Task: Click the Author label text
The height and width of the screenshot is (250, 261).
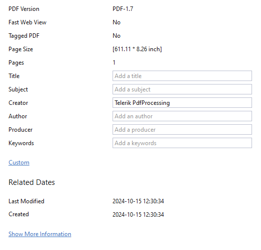Action: coord(18,116)
